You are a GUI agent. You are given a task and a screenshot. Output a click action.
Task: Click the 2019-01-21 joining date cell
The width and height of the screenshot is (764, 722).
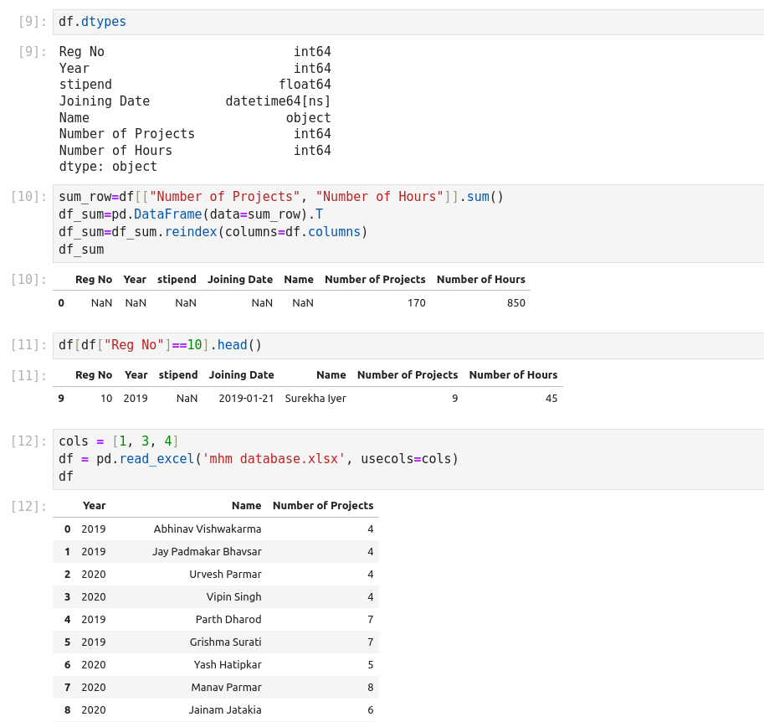pos(246,399)
